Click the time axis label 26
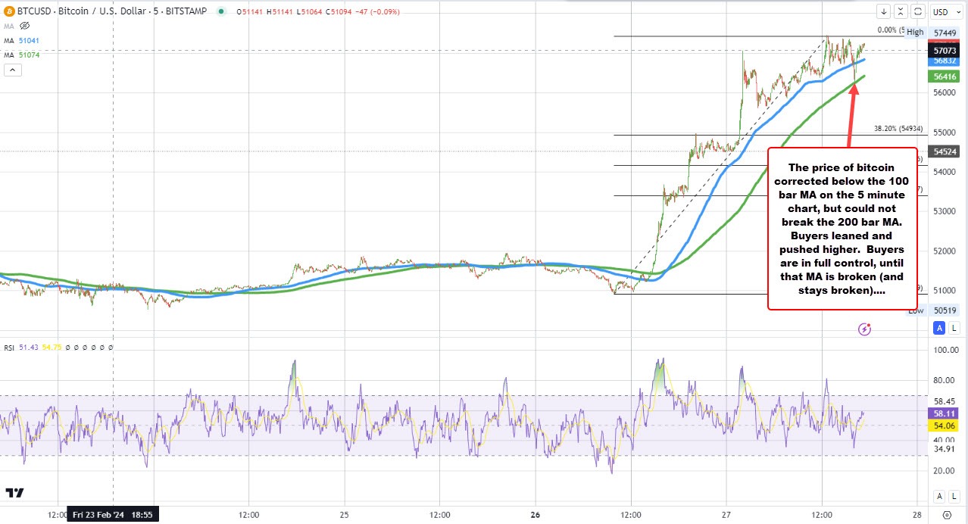This screenshot has width=968, height=524. (536, 515)
